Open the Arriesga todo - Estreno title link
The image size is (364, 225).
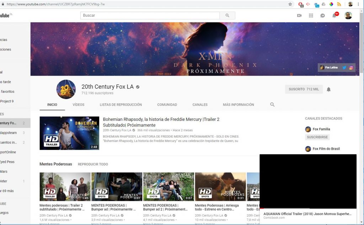pyautogui.click(x=217, y=207)
